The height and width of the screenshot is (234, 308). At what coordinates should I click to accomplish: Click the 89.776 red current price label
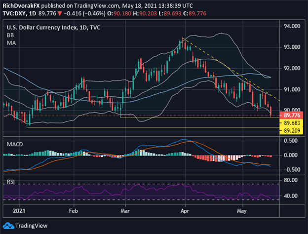pyautogui.click(x=292, y=116)
